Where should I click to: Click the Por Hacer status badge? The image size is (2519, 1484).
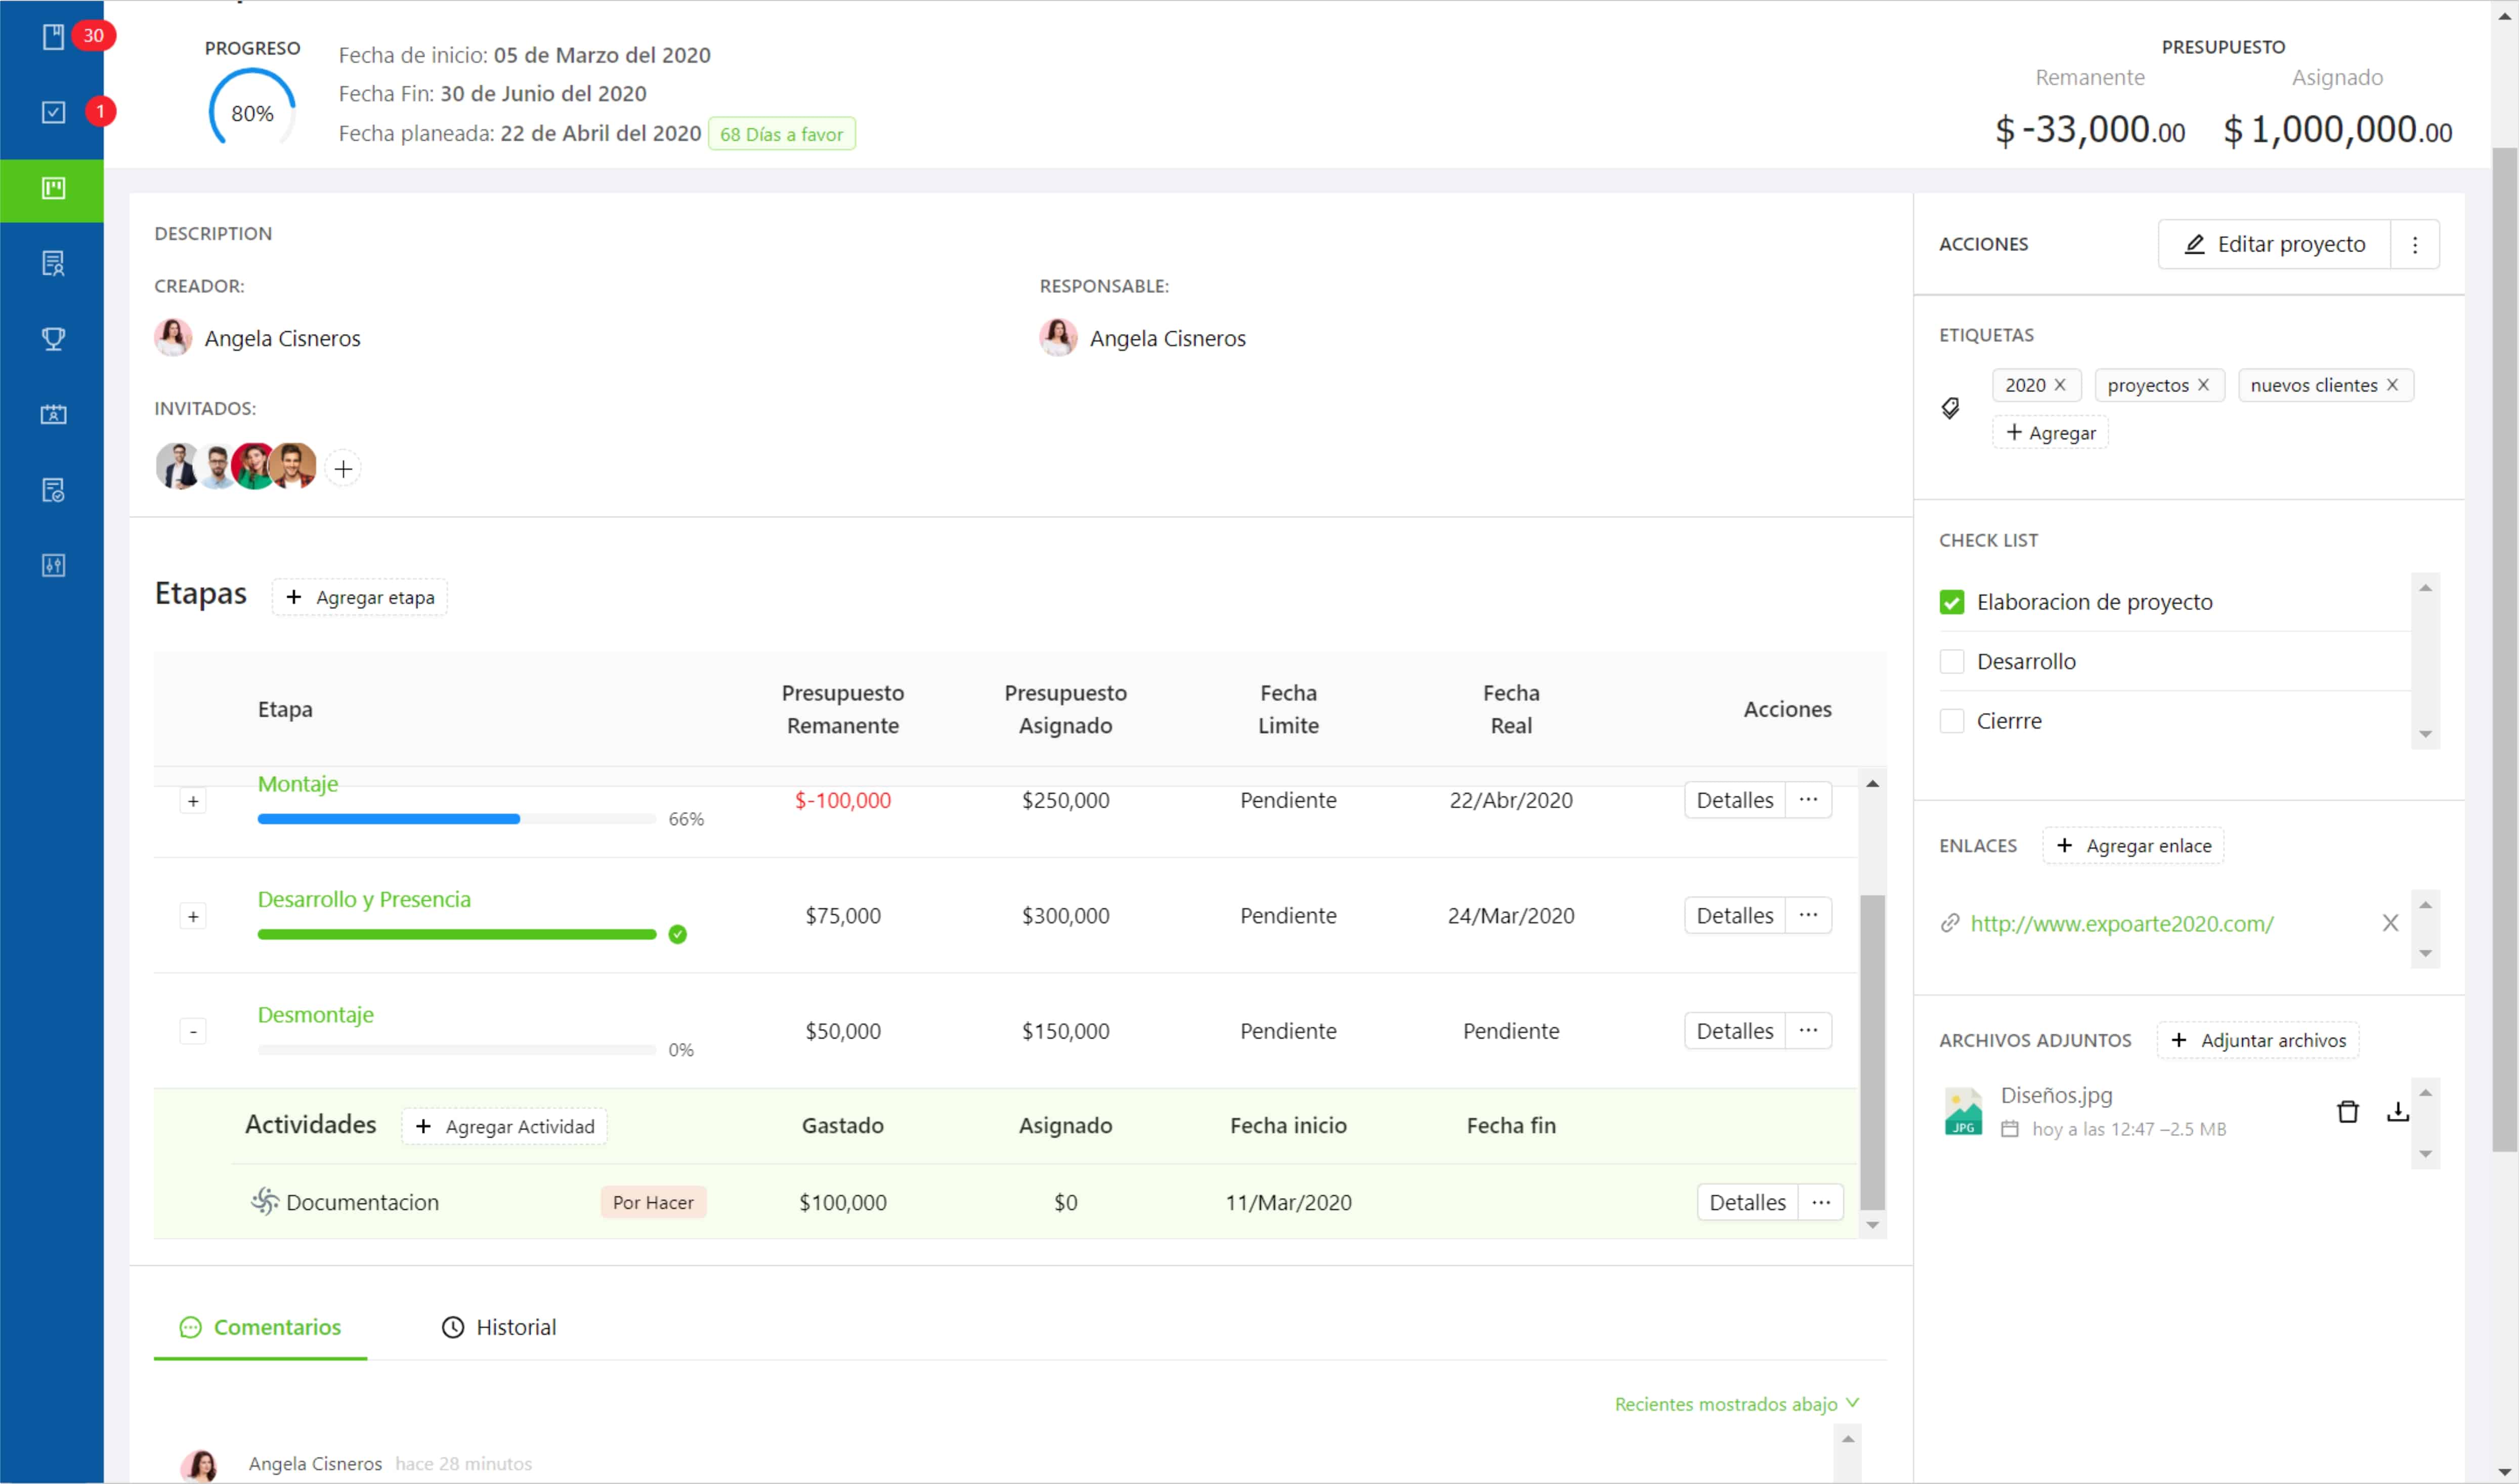(653, 1202)
